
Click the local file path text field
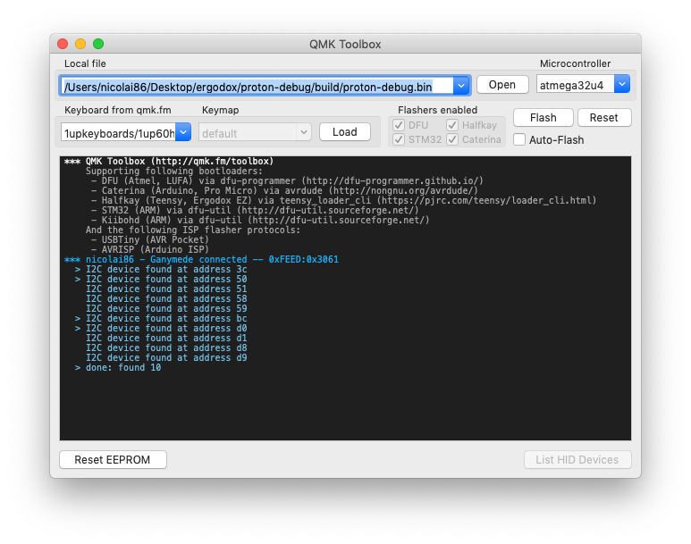(257, 86)
